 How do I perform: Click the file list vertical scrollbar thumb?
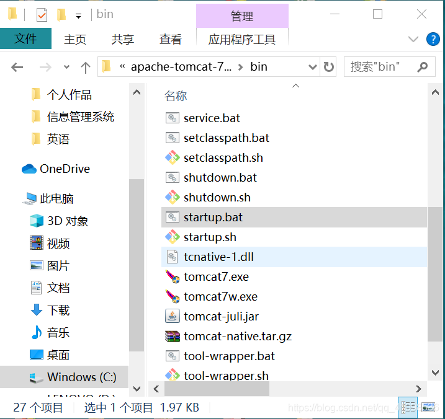pyautogui.click(x=435, y=274)
